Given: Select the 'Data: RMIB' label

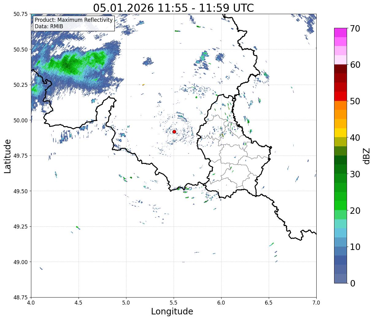Looking at the screenshot, I should click(x=49, y=26).
